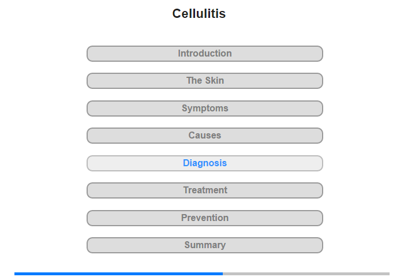The image size is (404, 277).
Task: Navigate to the Introduction chapter
Action: [x=205, y=54]
